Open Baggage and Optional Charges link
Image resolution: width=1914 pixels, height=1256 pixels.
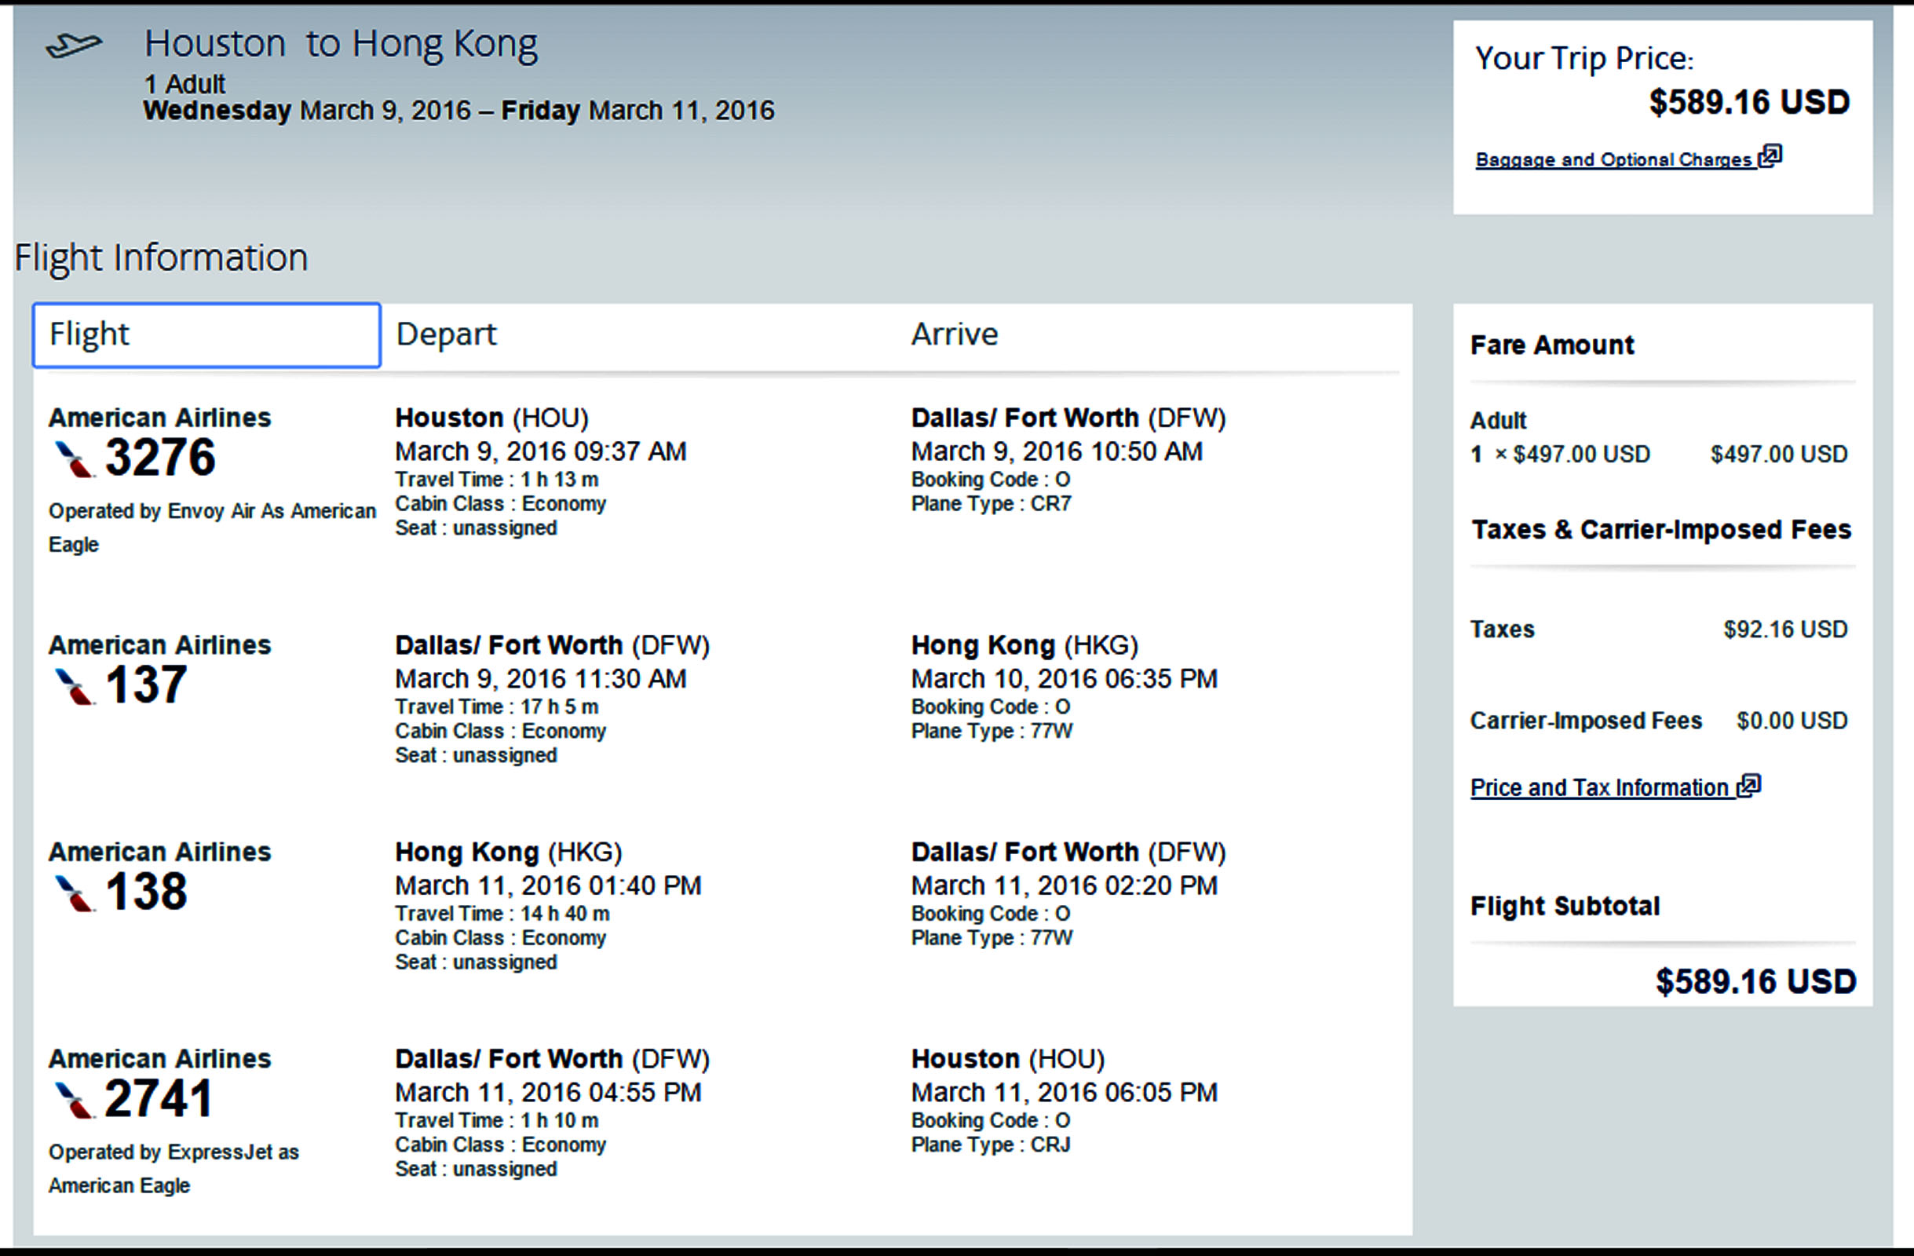click(x=1613, y=160)
